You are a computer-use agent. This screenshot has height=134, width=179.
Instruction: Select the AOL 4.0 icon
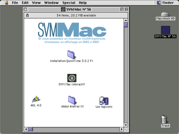point(36,99)
